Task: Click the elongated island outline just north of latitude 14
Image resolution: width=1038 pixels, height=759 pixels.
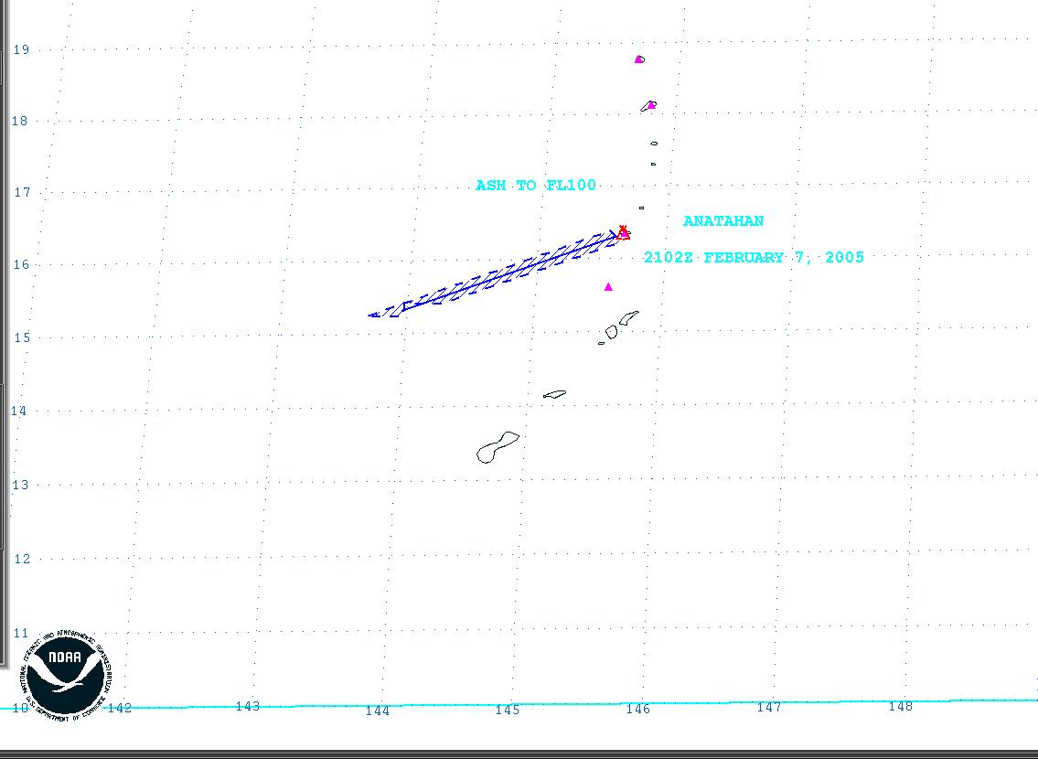Action: pyautogui.click(x=555, y=394)
